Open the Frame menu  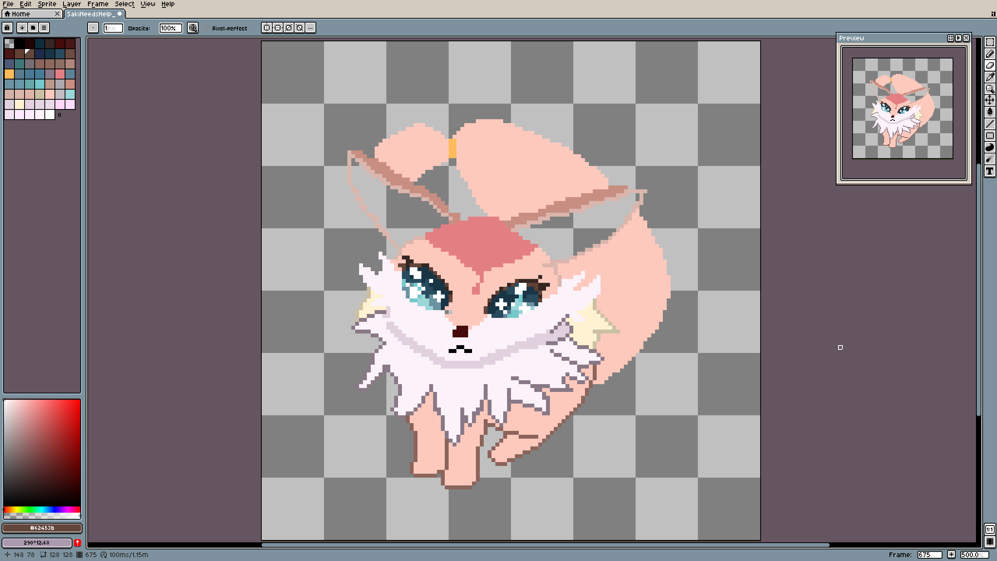[x=98, y=4]
